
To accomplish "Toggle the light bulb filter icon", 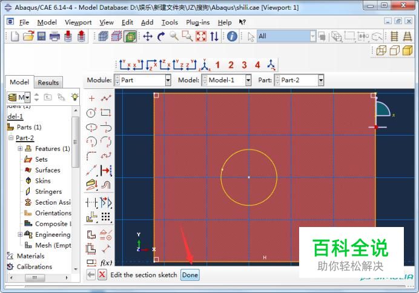I will (x=75, y=97).
